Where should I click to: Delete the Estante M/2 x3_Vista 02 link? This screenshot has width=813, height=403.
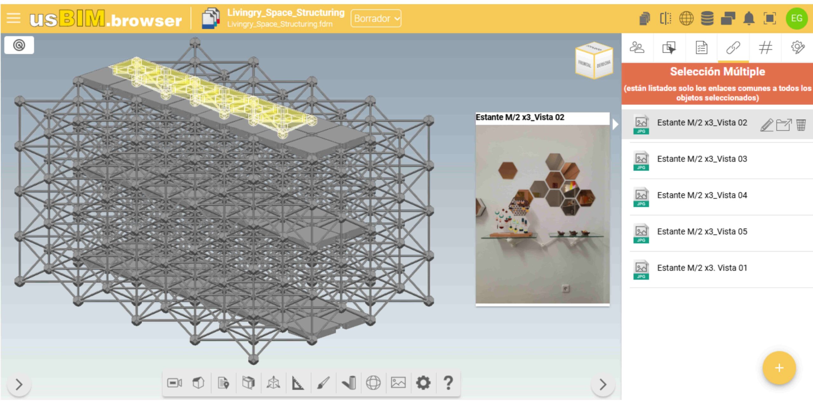click(x=801, y=125)
